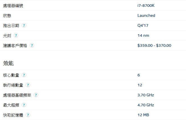The width and height of the screenshot is (186, 120).
Task: Click help icon next to 快取記憶體
Action: click(x=28, y=115)
